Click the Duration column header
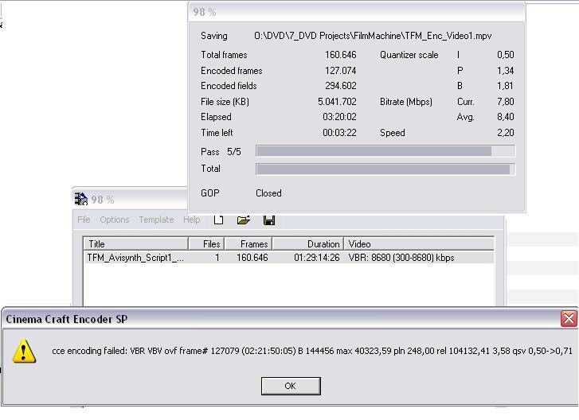 308,243
